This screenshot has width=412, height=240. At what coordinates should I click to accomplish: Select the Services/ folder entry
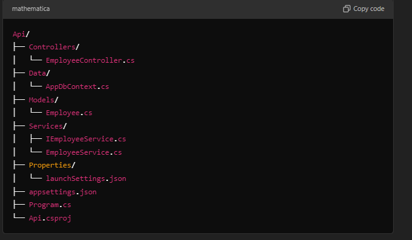coord(48,126)
